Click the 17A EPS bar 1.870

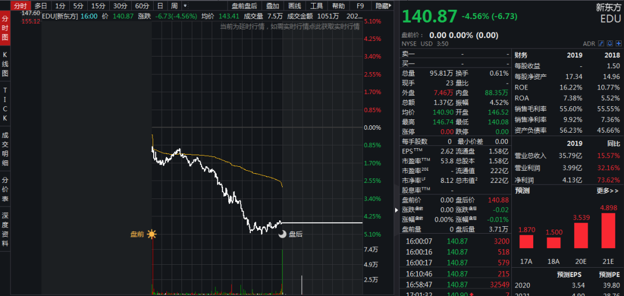526,242
